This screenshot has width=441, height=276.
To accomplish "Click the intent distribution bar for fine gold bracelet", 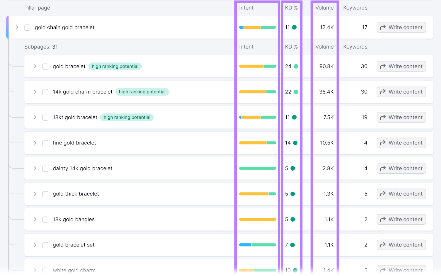I will (257, 143).
